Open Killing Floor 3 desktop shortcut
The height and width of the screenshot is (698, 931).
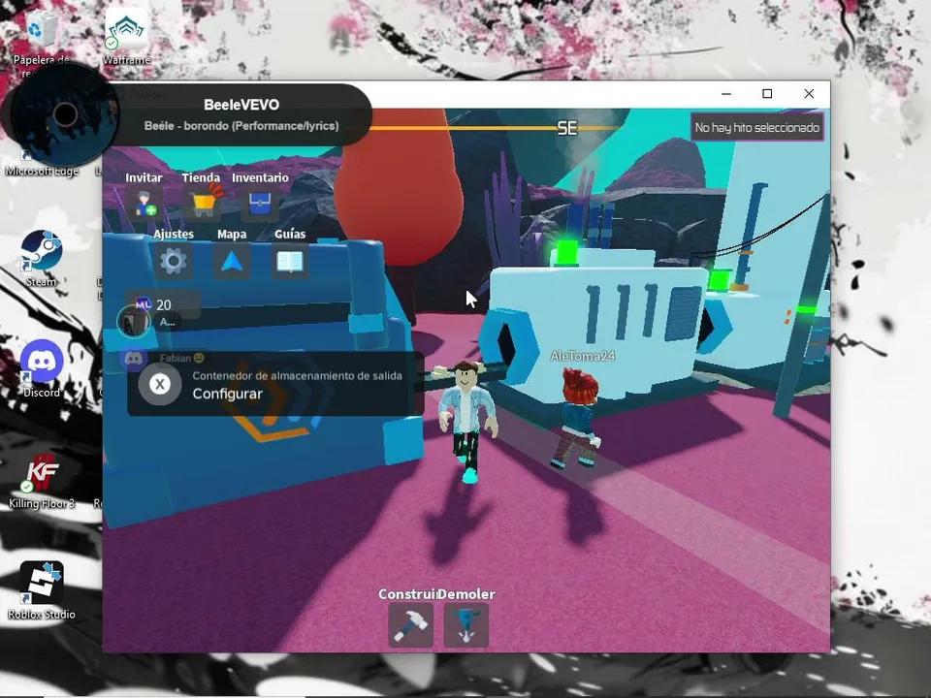42,480
